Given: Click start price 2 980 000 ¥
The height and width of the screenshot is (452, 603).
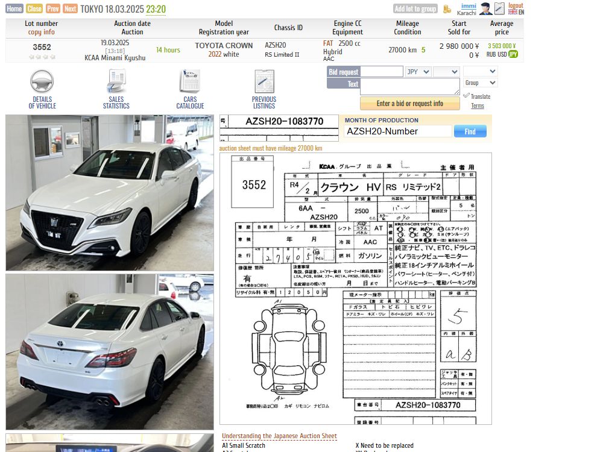Looking at the screenshot, I should point(459,46).
